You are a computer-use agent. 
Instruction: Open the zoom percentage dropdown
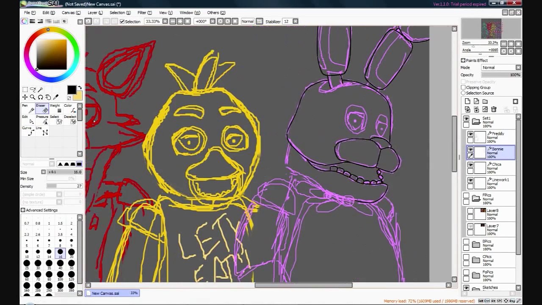(x=165, y=21)
